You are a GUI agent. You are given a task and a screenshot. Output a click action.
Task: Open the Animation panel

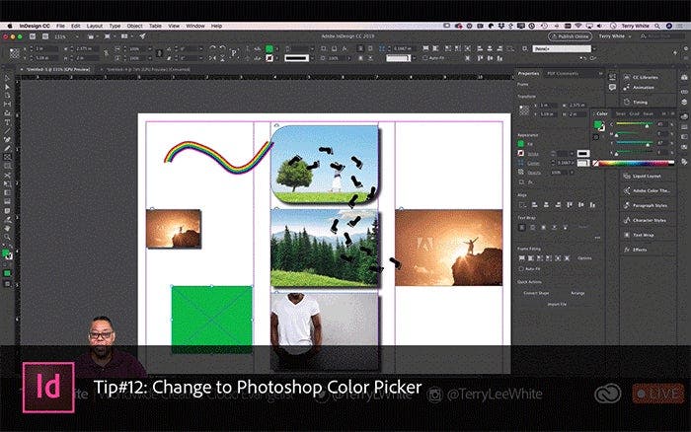[643, 86]
